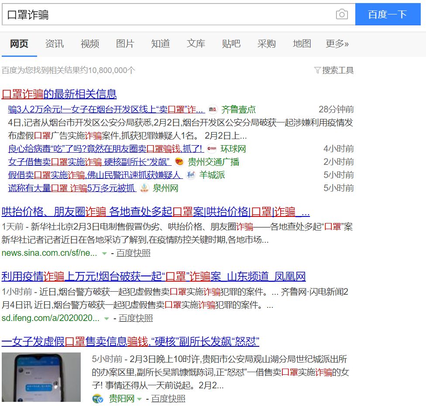Open news link 假借卖口罩实施诈骗 佛山民警
This screenshot has height=408, width=426.
(x=95, y=175)
